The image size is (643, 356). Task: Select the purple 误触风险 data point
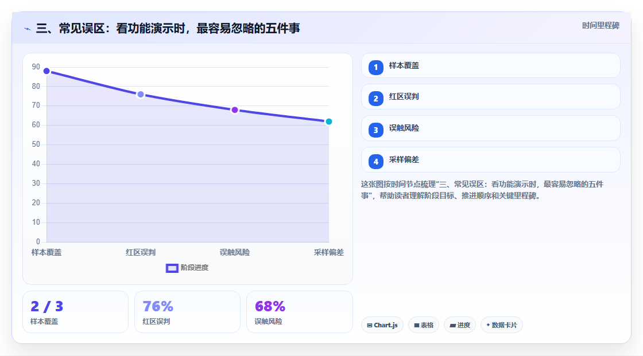[235, 110]
